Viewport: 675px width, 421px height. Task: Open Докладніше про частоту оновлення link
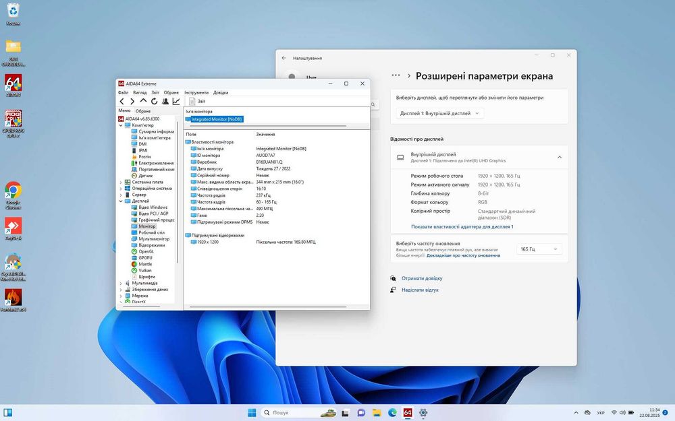pyautogui.click(x=463, y=255)
